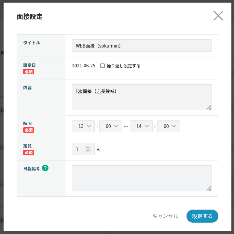Viewport: 234px width, 234px height.
Task: Open the end hour dropdown showing 14
Action: pos(141,126)
